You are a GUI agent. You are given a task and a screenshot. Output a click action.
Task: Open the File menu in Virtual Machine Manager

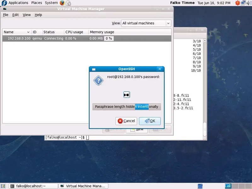point(6,15)
